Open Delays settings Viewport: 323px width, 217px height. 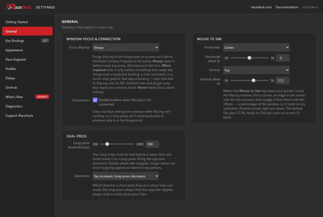pos(27,78)
